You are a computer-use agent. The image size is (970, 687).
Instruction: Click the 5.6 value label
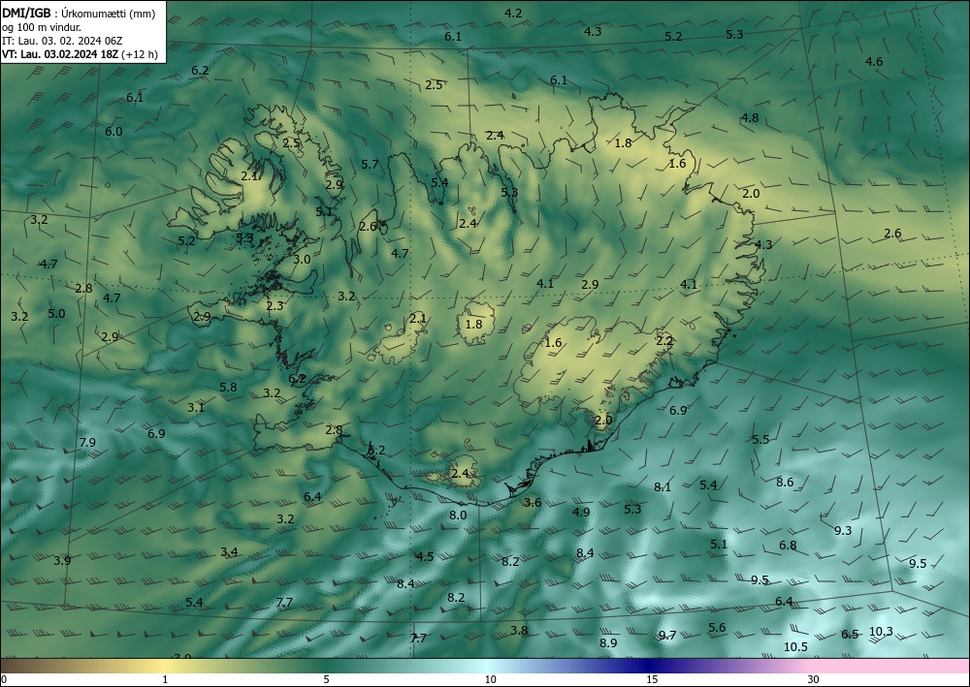(717, 627)
